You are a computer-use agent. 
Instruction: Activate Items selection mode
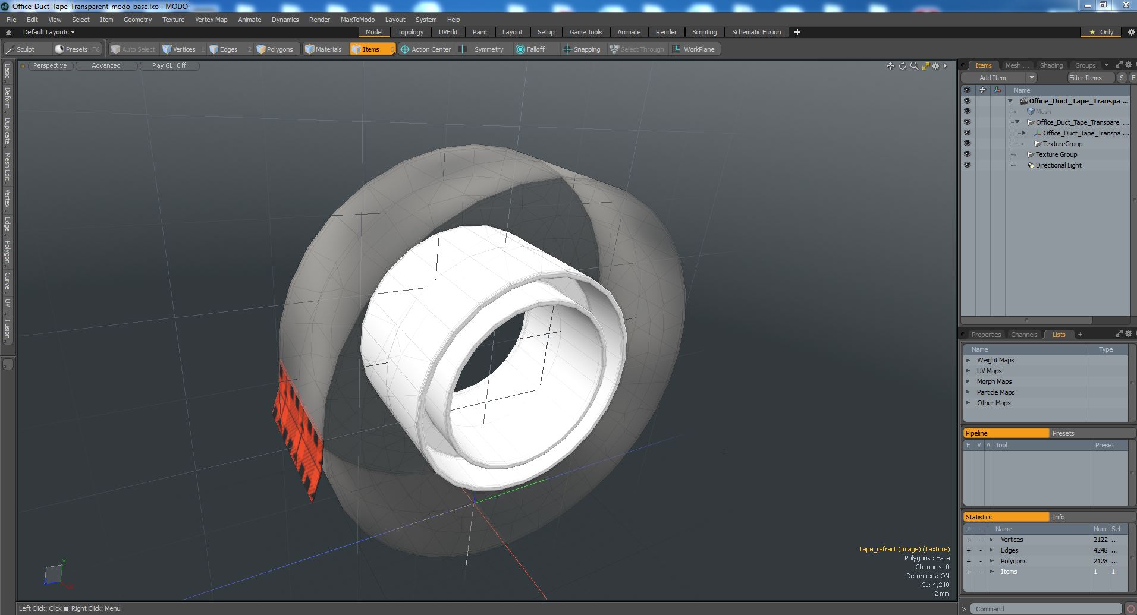[x=372, y=49]
